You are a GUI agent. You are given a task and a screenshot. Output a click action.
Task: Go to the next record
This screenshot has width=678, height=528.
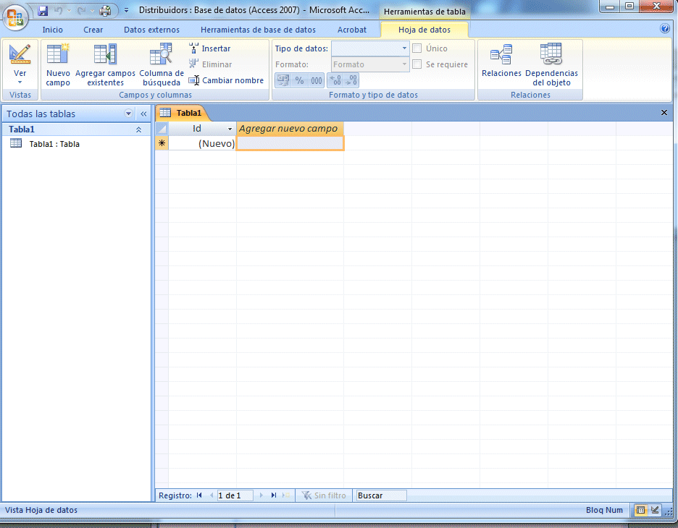261,495
